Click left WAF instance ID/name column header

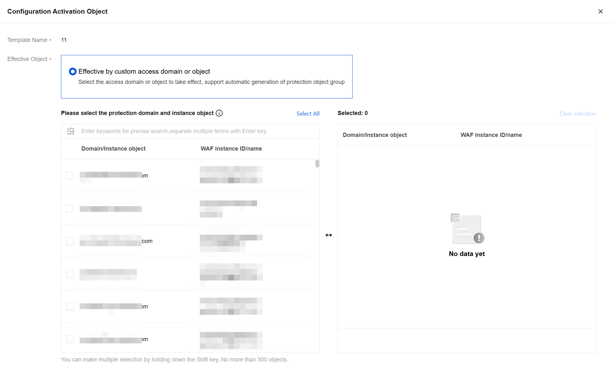click(x=231, y=149)
